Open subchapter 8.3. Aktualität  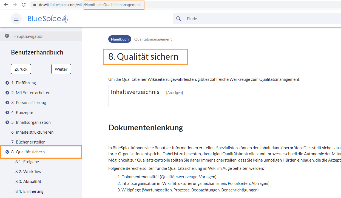(29, 181)
